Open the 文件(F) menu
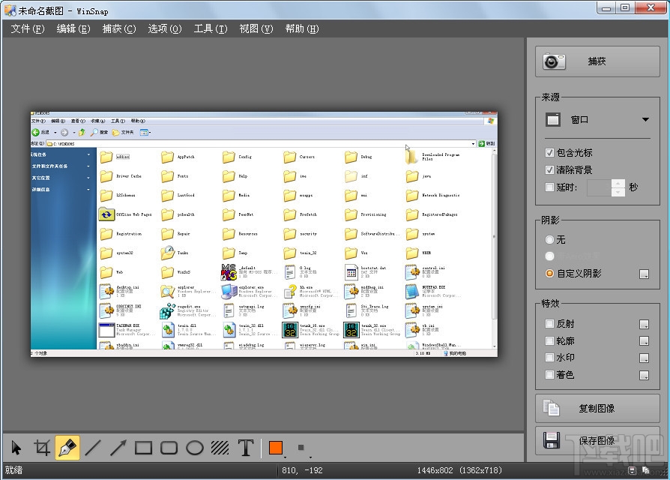Image resolution: width=670 pixels, height=480 pixels. (x=28, y=28)
